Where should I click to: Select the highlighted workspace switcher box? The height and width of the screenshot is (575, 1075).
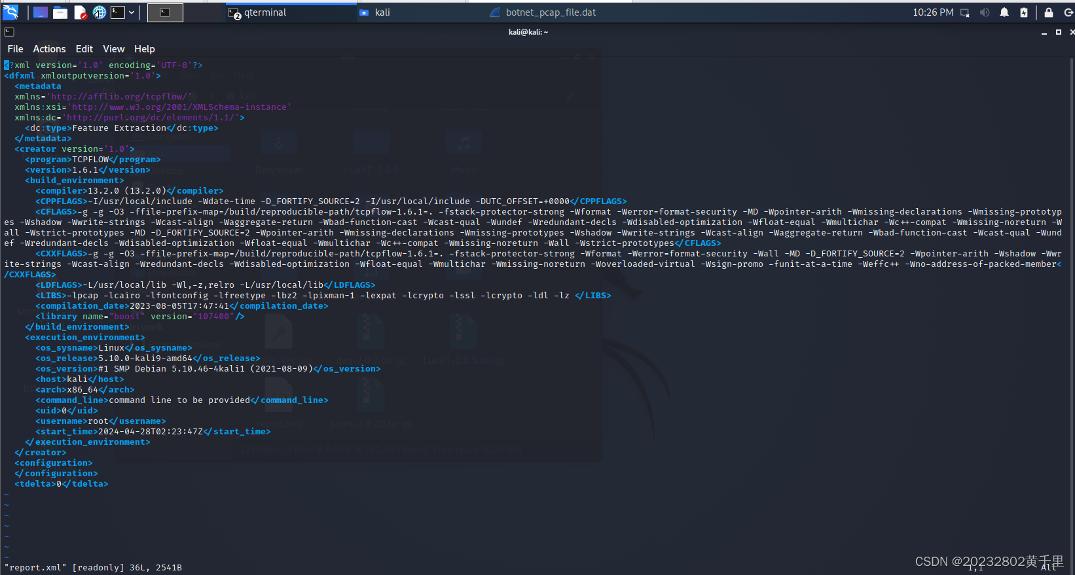(165, 12)
